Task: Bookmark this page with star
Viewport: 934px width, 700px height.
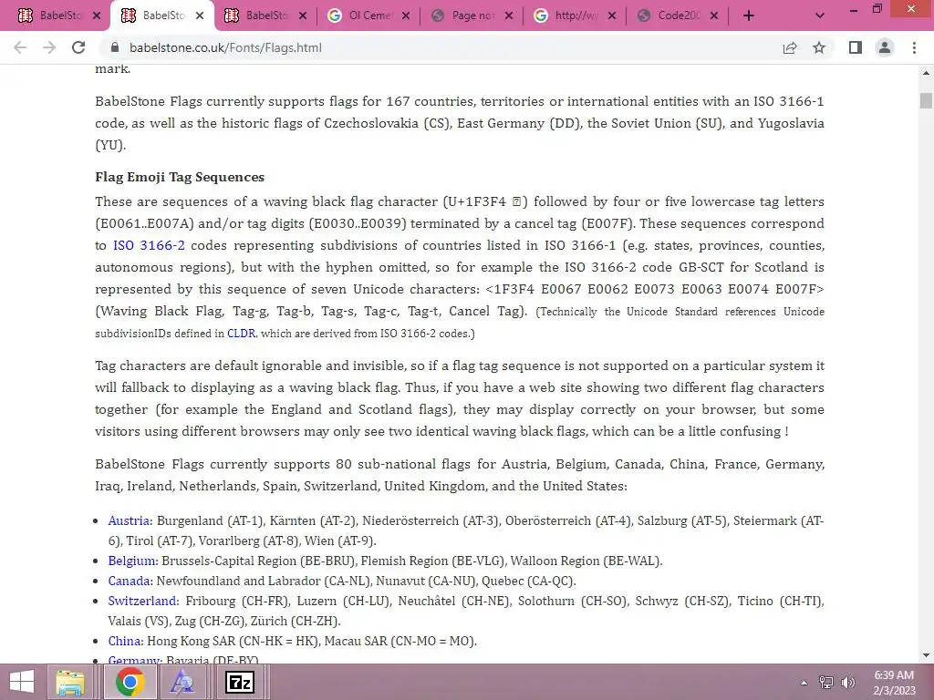Action: [x=819, y=47]
